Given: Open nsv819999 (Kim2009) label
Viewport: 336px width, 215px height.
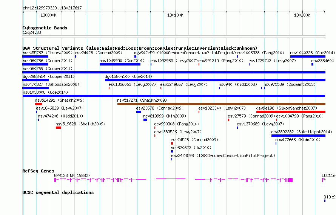Looking at the screenshot, I should click(x=165, y=116).
